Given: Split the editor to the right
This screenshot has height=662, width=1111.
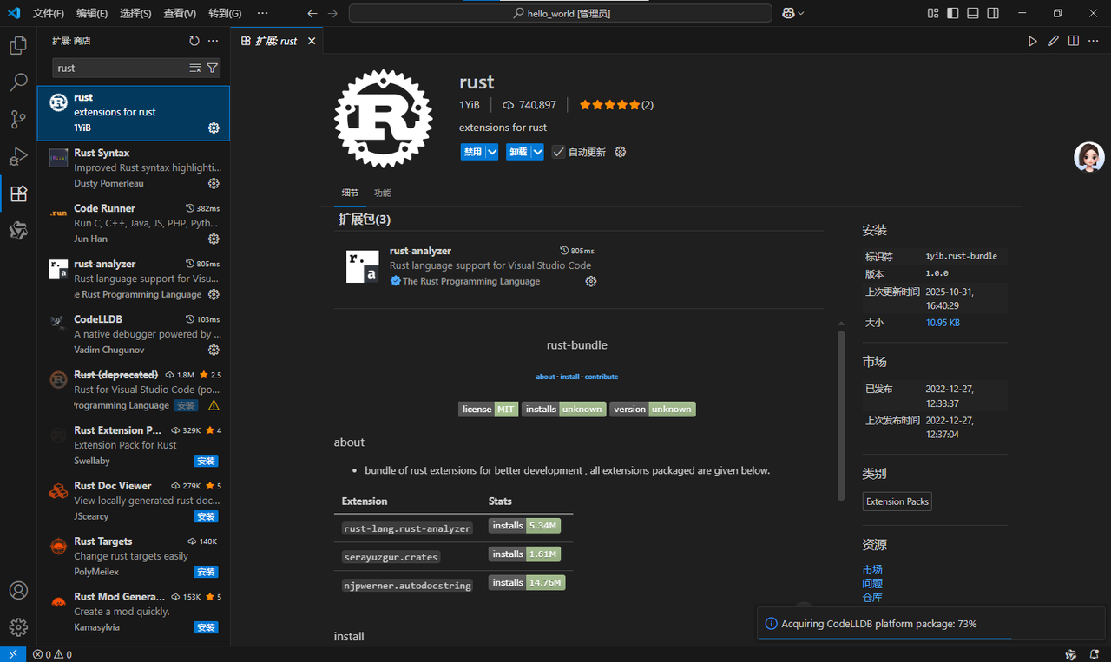Looking at the screenshot, I should [1074, 41].
